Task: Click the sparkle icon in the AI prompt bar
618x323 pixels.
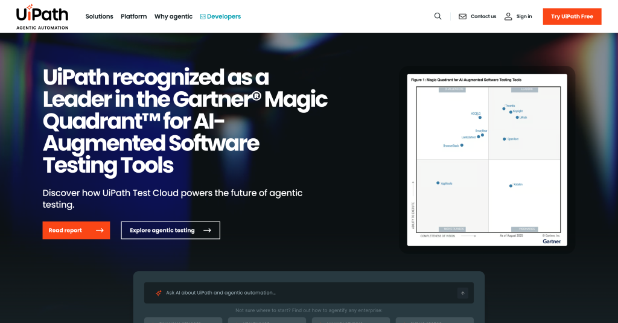Action: tap(159, 293)
